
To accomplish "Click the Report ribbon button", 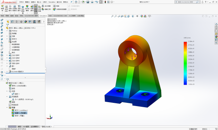I will point(56,6).
